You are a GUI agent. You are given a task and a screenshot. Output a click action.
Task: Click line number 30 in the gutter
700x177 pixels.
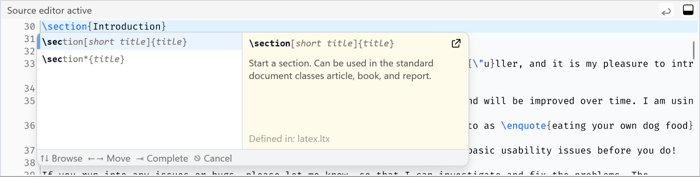pyautogui.click(x=30, y=26)
